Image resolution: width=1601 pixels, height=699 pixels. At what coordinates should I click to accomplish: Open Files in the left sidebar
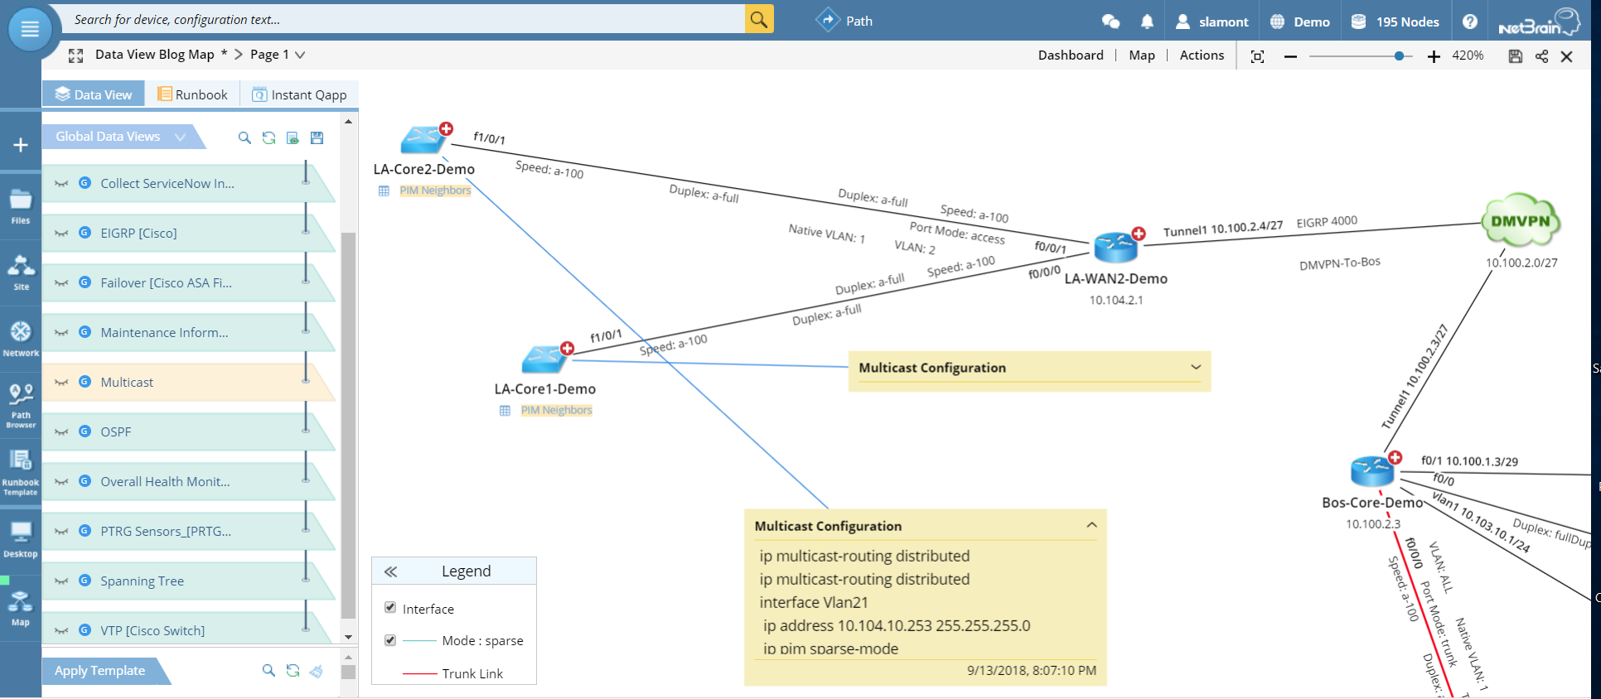tap(21, 207)
